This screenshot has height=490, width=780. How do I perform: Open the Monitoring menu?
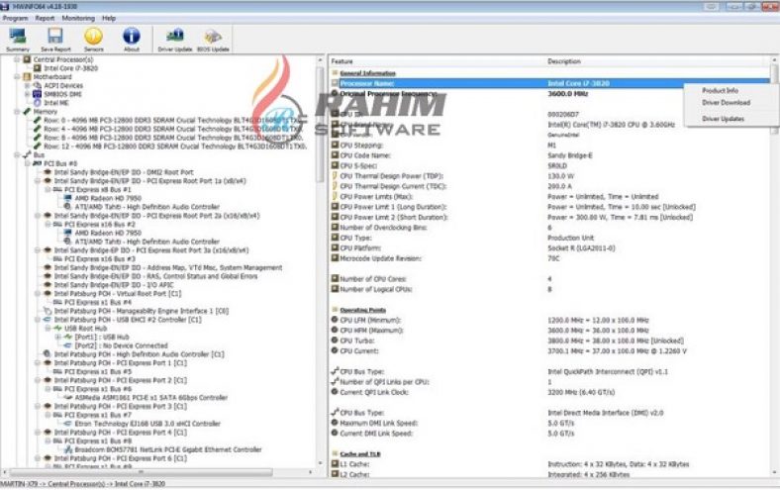click(78, 18)
